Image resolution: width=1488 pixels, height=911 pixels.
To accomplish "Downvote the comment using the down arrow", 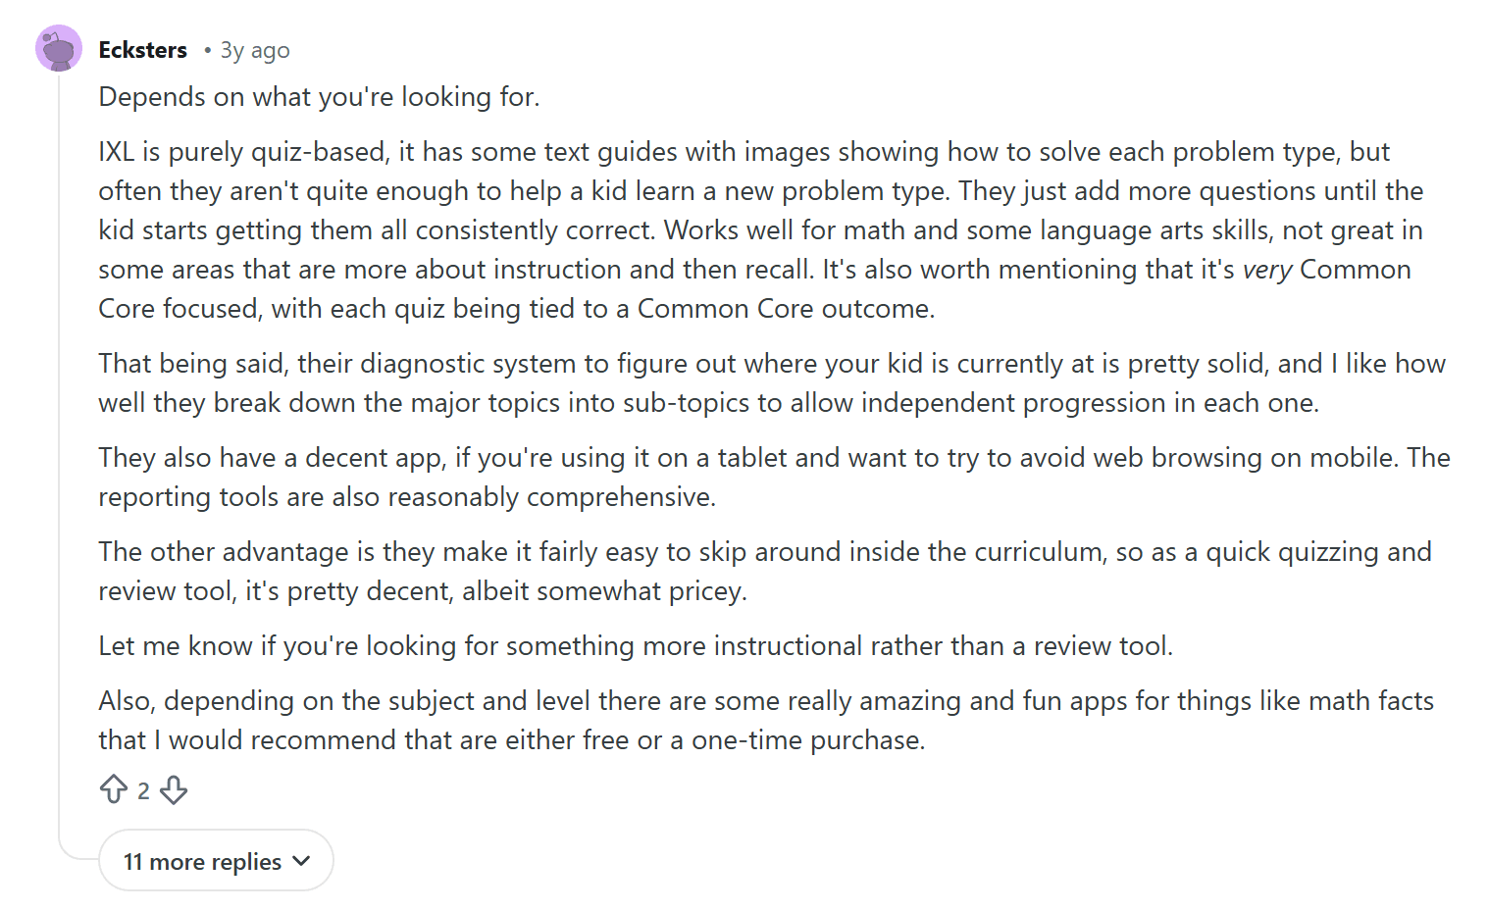I will tap(174, 789).
